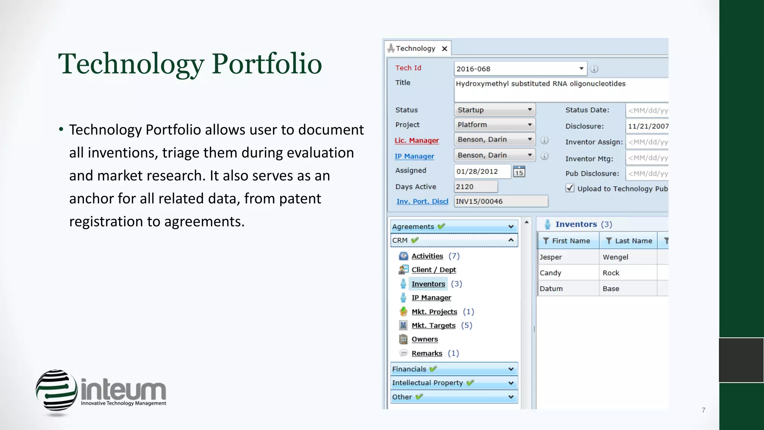764x430 pixels.
Task: Click the Title text field
Action: [x=561, y=90]
